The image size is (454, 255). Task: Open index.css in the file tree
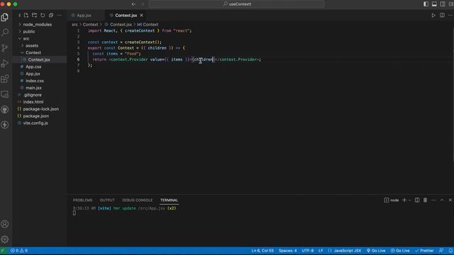pos(35,81)
